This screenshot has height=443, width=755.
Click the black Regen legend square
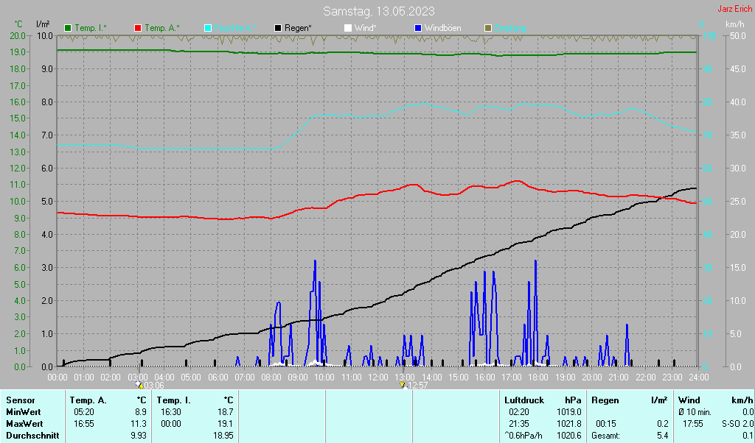[x=278, y=28]
